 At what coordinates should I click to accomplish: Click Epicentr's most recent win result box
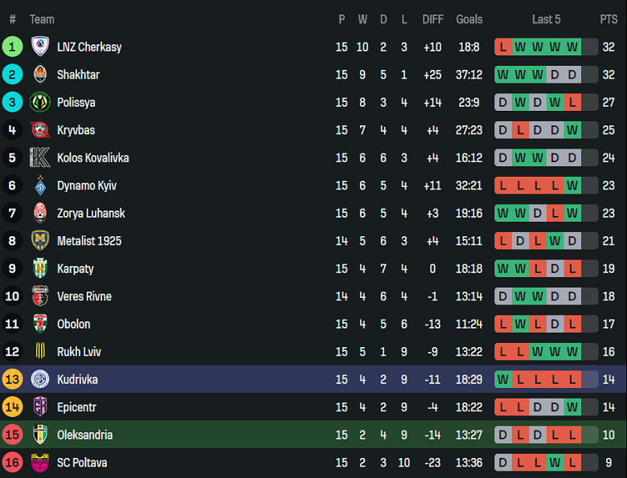[x=572, y=407]
